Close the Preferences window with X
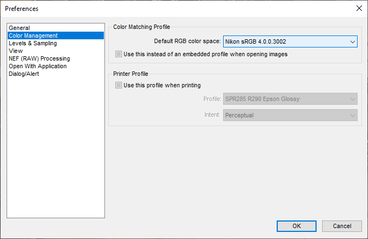This screenshot has height=239, width=368. click(359, 8)
